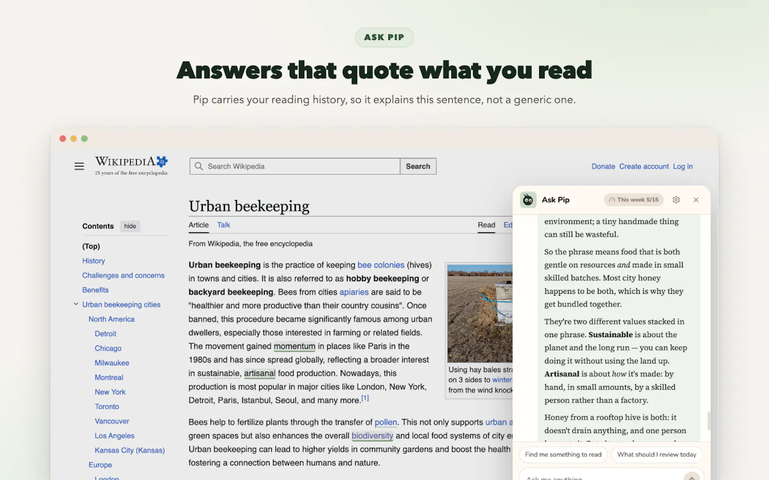
Task: Select the Article tab
Action: (198, 225)
